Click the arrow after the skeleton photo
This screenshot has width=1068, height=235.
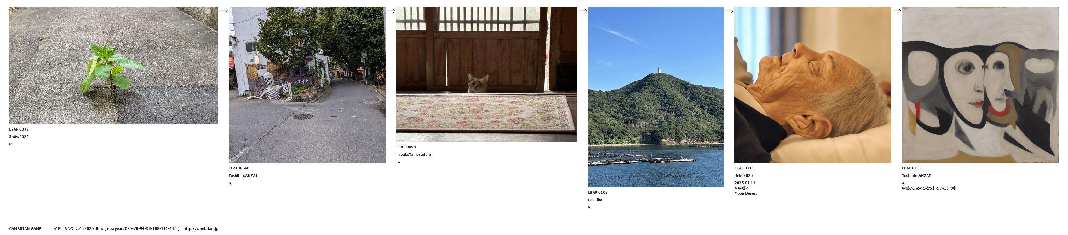(x=391, y=11)
